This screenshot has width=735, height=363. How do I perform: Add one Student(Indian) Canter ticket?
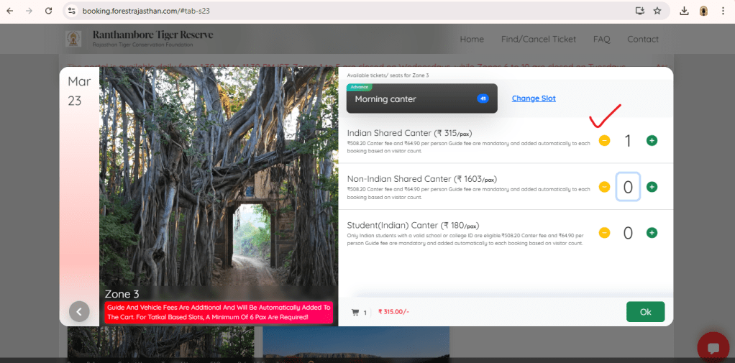pyautogui.click(x=652, y=233)
